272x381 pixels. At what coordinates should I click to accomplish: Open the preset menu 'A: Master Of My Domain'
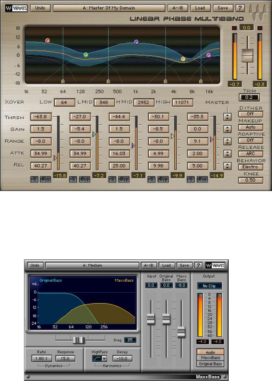pyautogui.click(x=109, y=8)
